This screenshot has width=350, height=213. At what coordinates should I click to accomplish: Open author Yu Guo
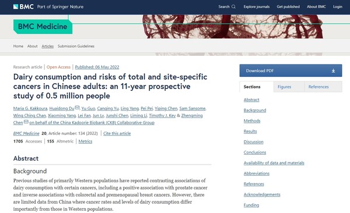coord(88,108)
